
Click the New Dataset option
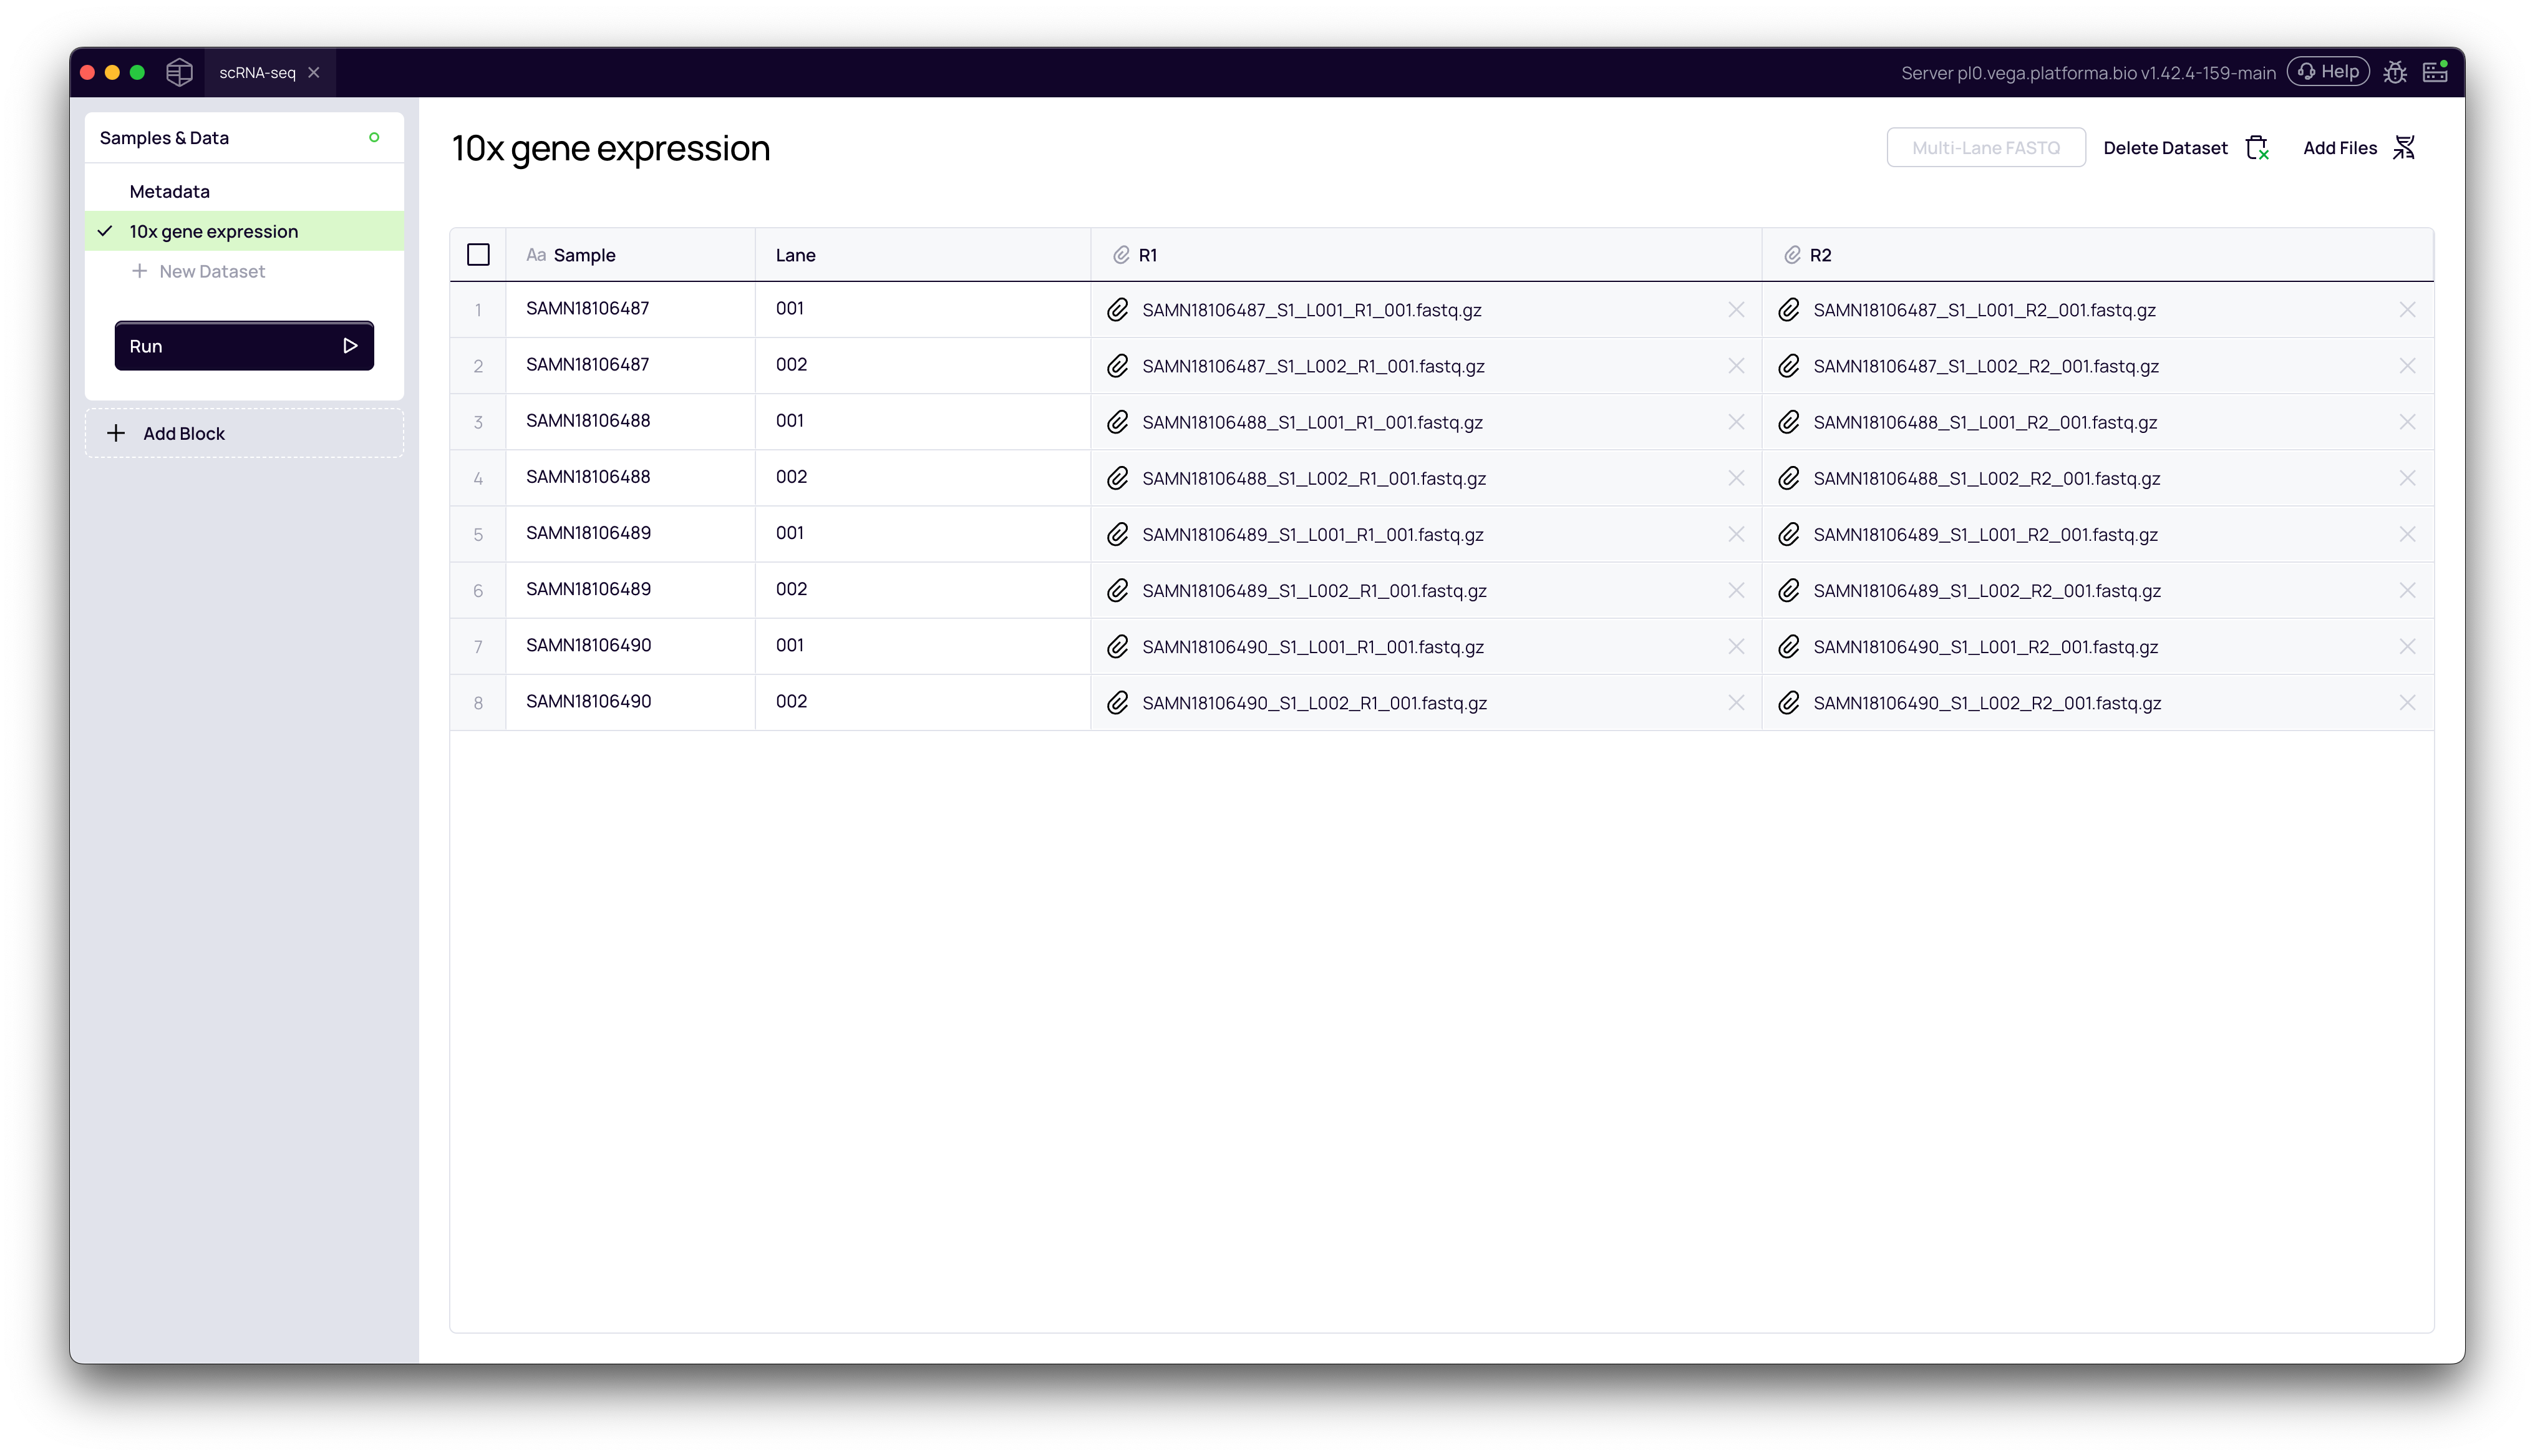coord(211,271)
